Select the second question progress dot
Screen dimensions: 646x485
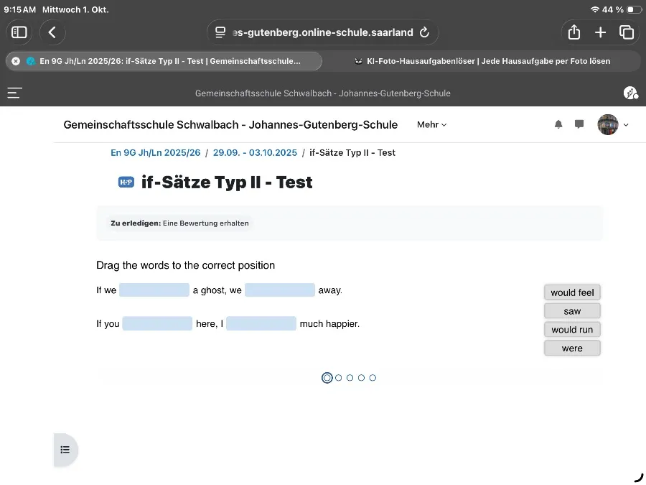click(x=339, y=378)
